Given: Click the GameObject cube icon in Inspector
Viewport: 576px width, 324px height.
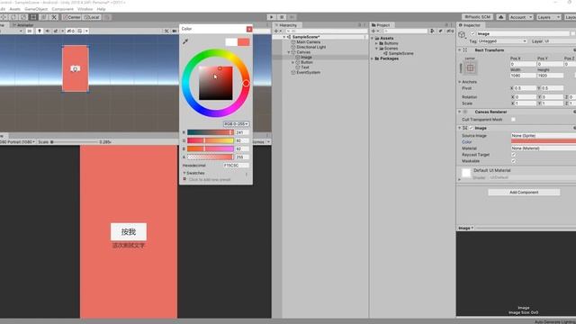Looking at the screenshot, I should (x=462, y=34).
